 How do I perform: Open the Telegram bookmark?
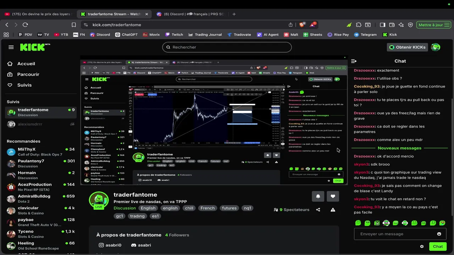pos(365,35)
